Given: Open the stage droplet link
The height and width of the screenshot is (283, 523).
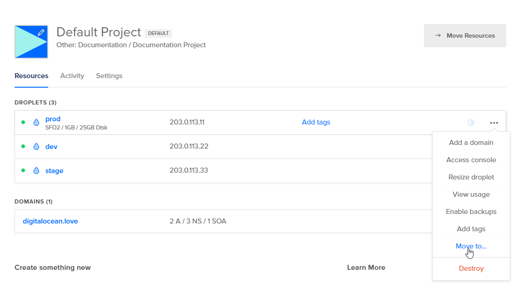Looking at the screenshot, I should tap(55, 171).
